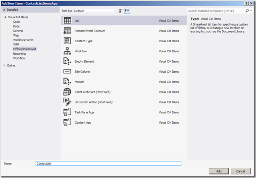
Task: Click the Empty Element template icon
Action: pyautogui.click(x=67, y=61)
